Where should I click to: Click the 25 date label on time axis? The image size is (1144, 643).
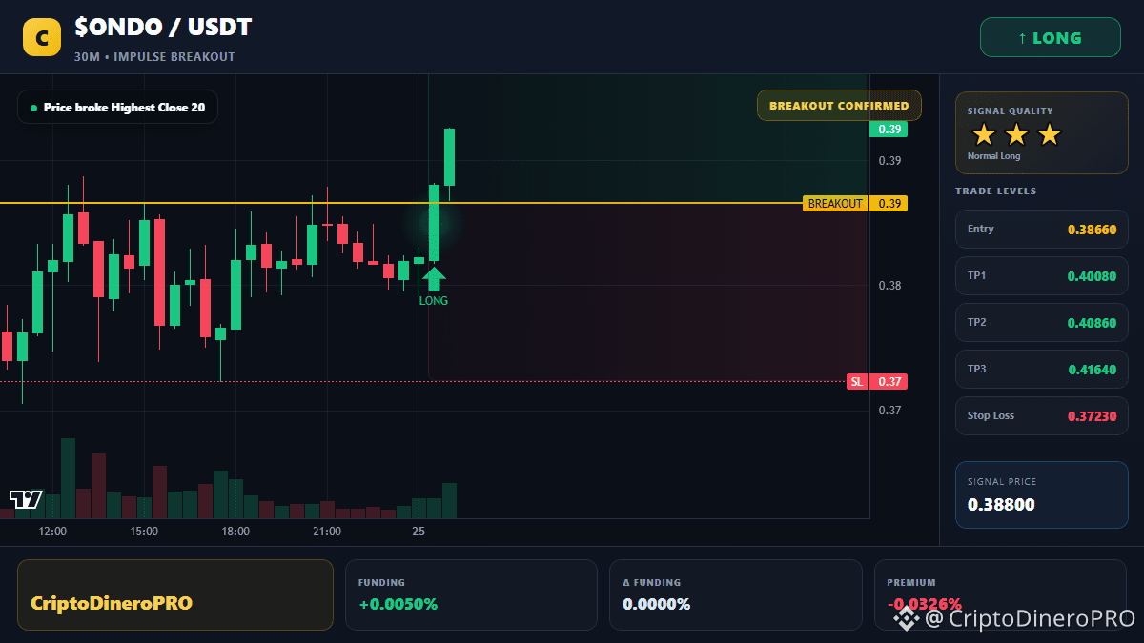tap(419, 532)
